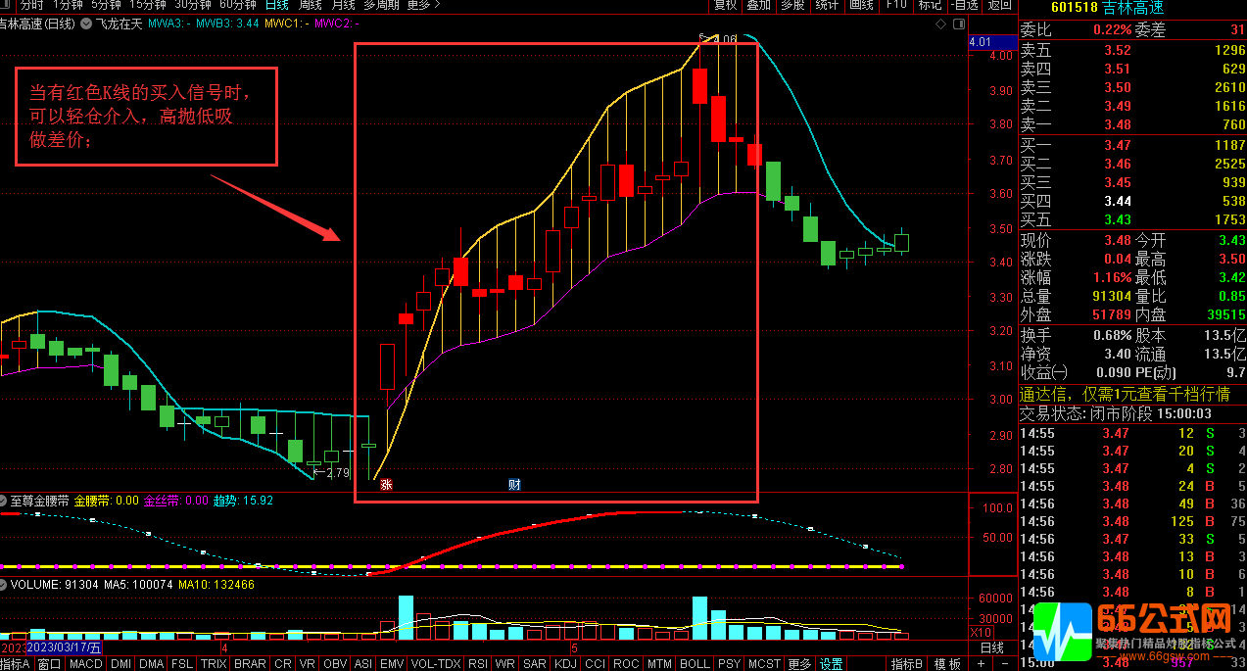Select the CCI indicator tab
1247x671 pixels.
pos(596,663)
